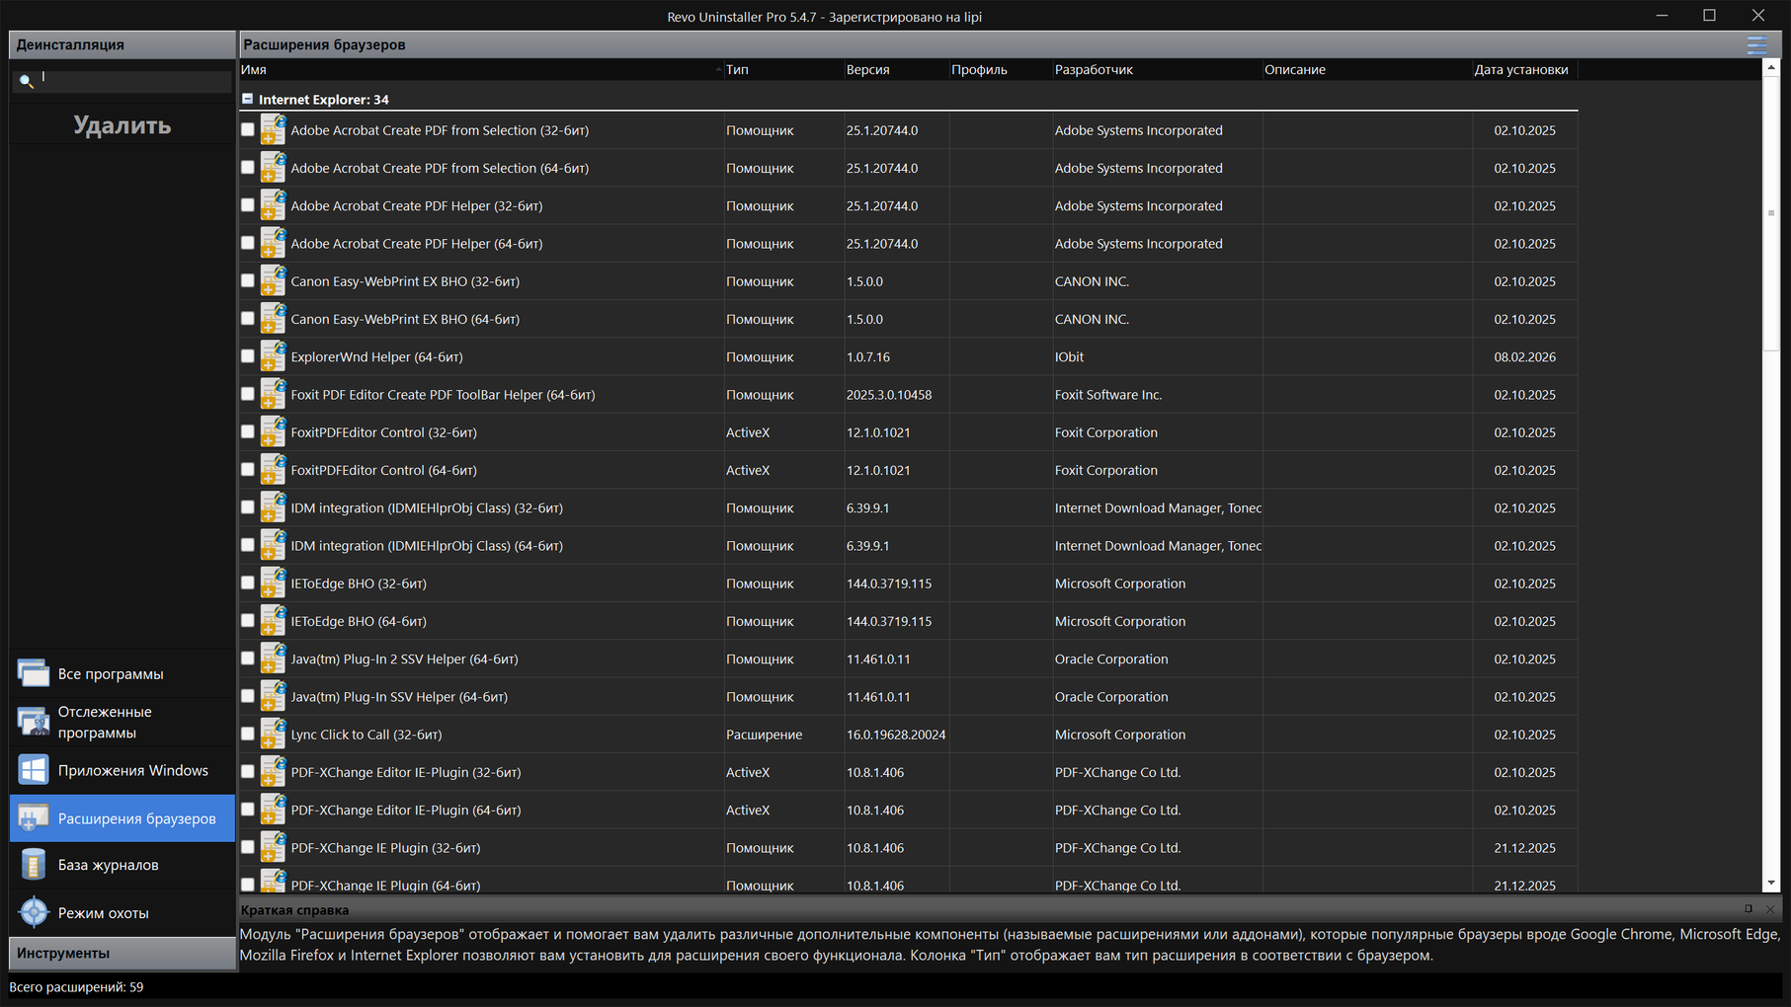Float the Краткая справка panel with its pin icon
1791x1007 pixels.
(1748, 909)
